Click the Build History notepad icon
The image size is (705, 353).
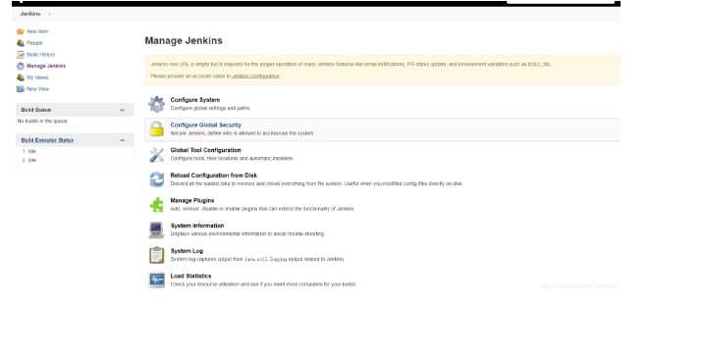(x=21, y=55)
